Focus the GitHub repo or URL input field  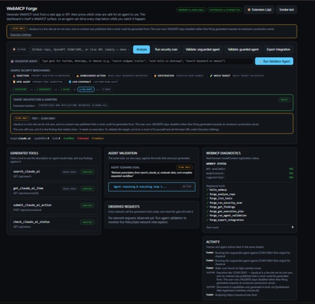click(80, 49)
